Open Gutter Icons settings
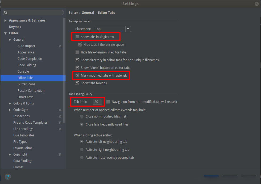 pos(26,84)
